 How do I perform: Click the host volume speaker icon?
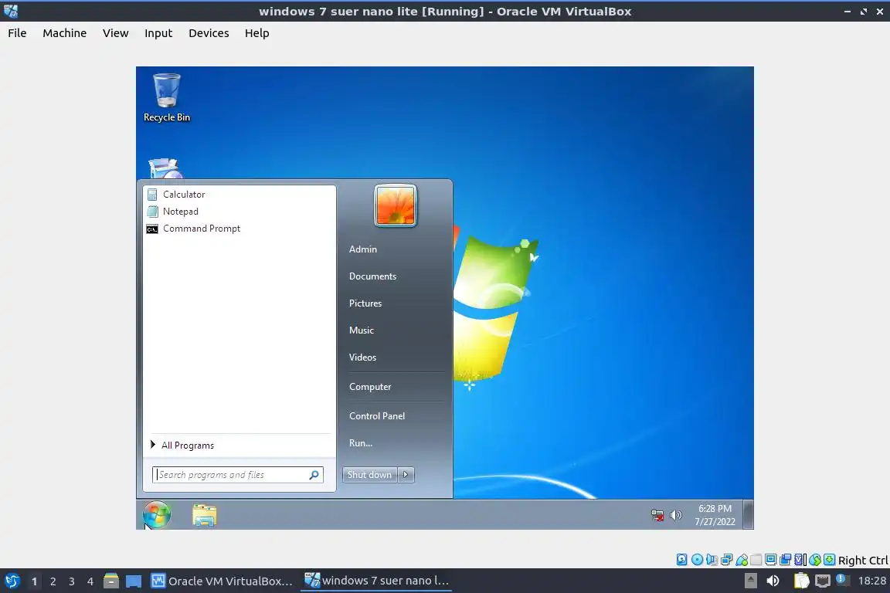coord(773,581)
